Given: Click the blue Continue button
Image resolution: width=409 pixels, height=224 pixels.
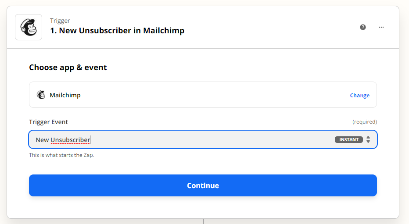Looking at the screenshot, I should pos(203,185).
